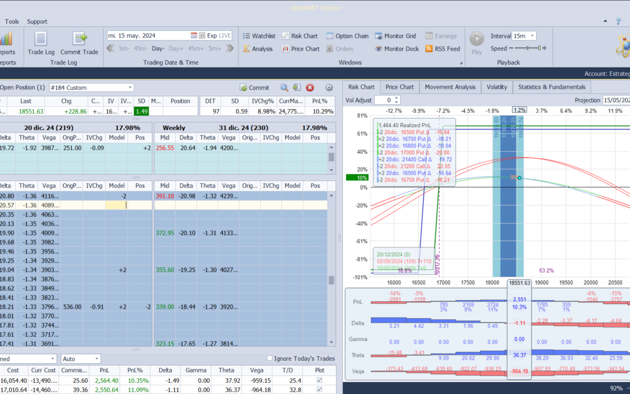Image resolution: width=630 pixels, height=394 pixels.
Task: Open the RSS Feed window
Action: 442,48
